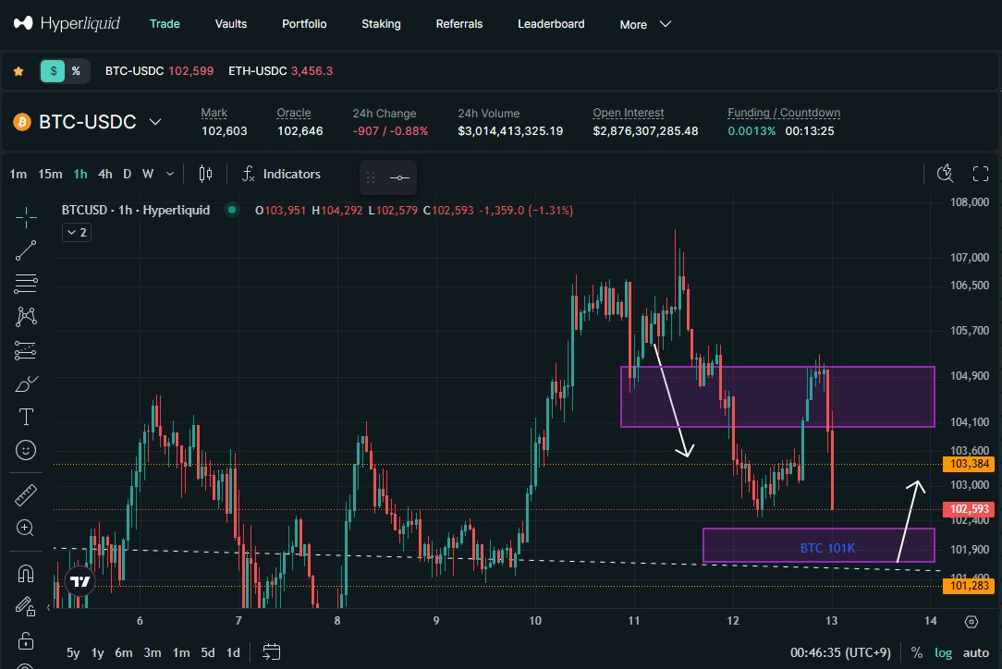Click the TradingView logo on chart
1002x669 pixels.
click(79, 581)
